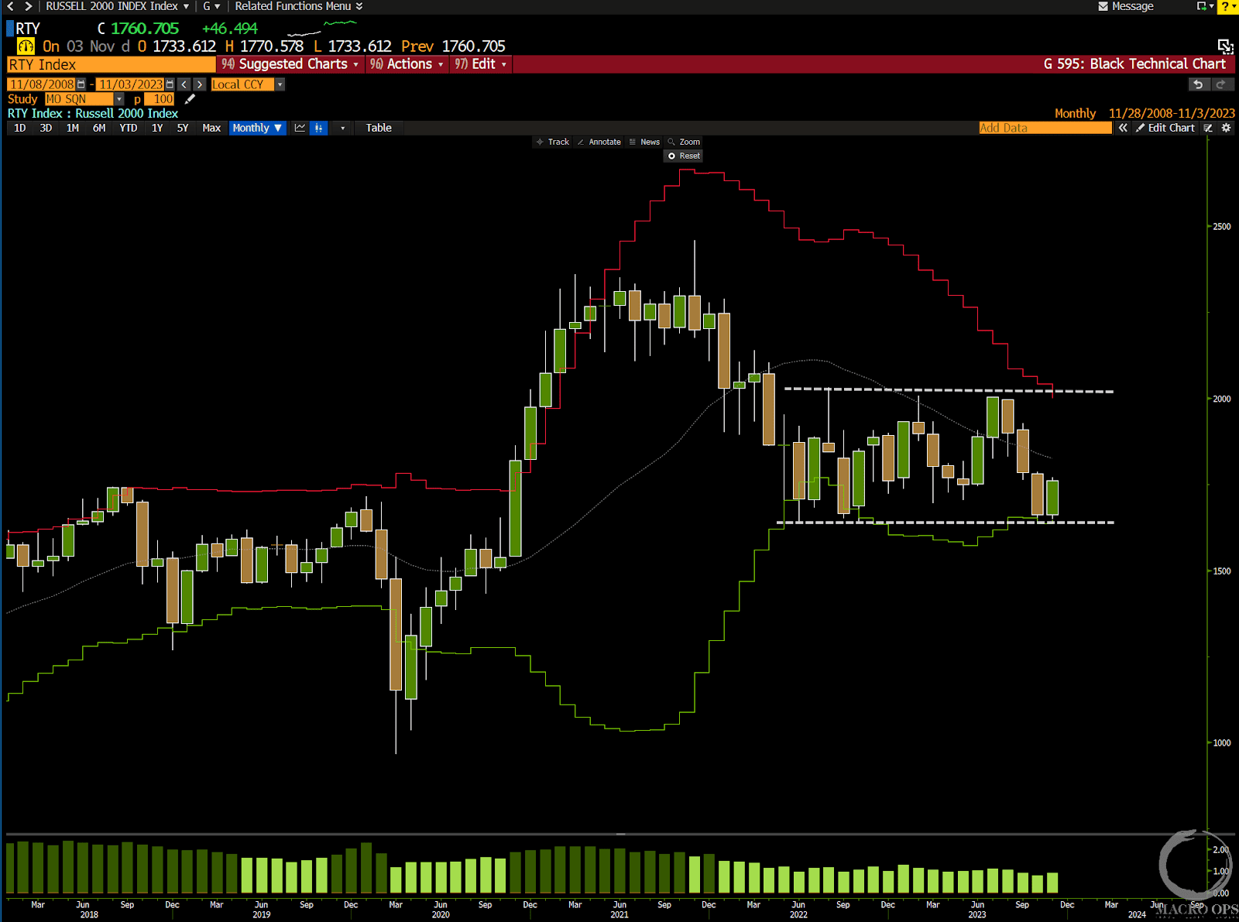Viewport: 1239px width, 922px height.
Task: Open the Actions menu
Action: (x=406, y=64)
